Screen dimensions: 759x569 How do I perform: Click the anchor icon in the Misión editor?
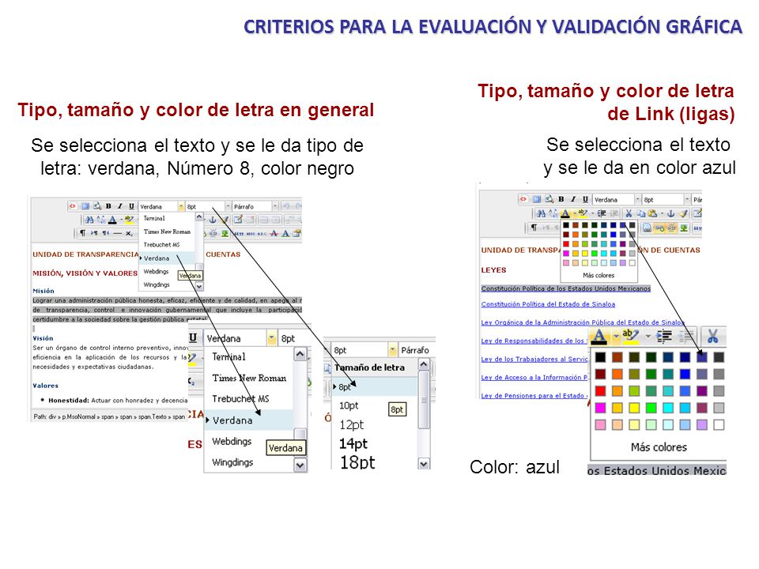pos(212,220)
